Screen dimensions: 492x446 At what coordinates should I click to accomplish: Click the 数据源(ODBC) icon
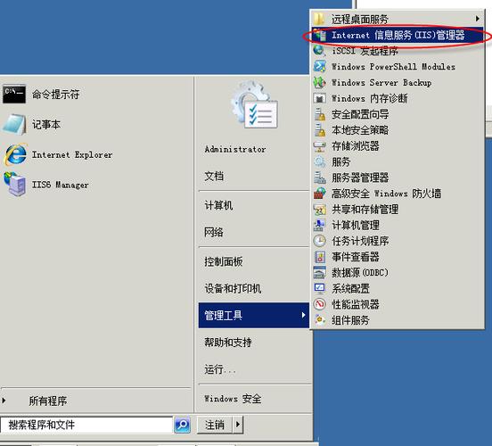tap(319, 272)
